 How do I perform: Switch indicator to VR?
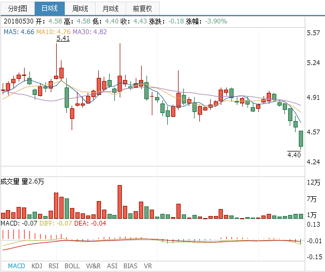pos(148,266)
